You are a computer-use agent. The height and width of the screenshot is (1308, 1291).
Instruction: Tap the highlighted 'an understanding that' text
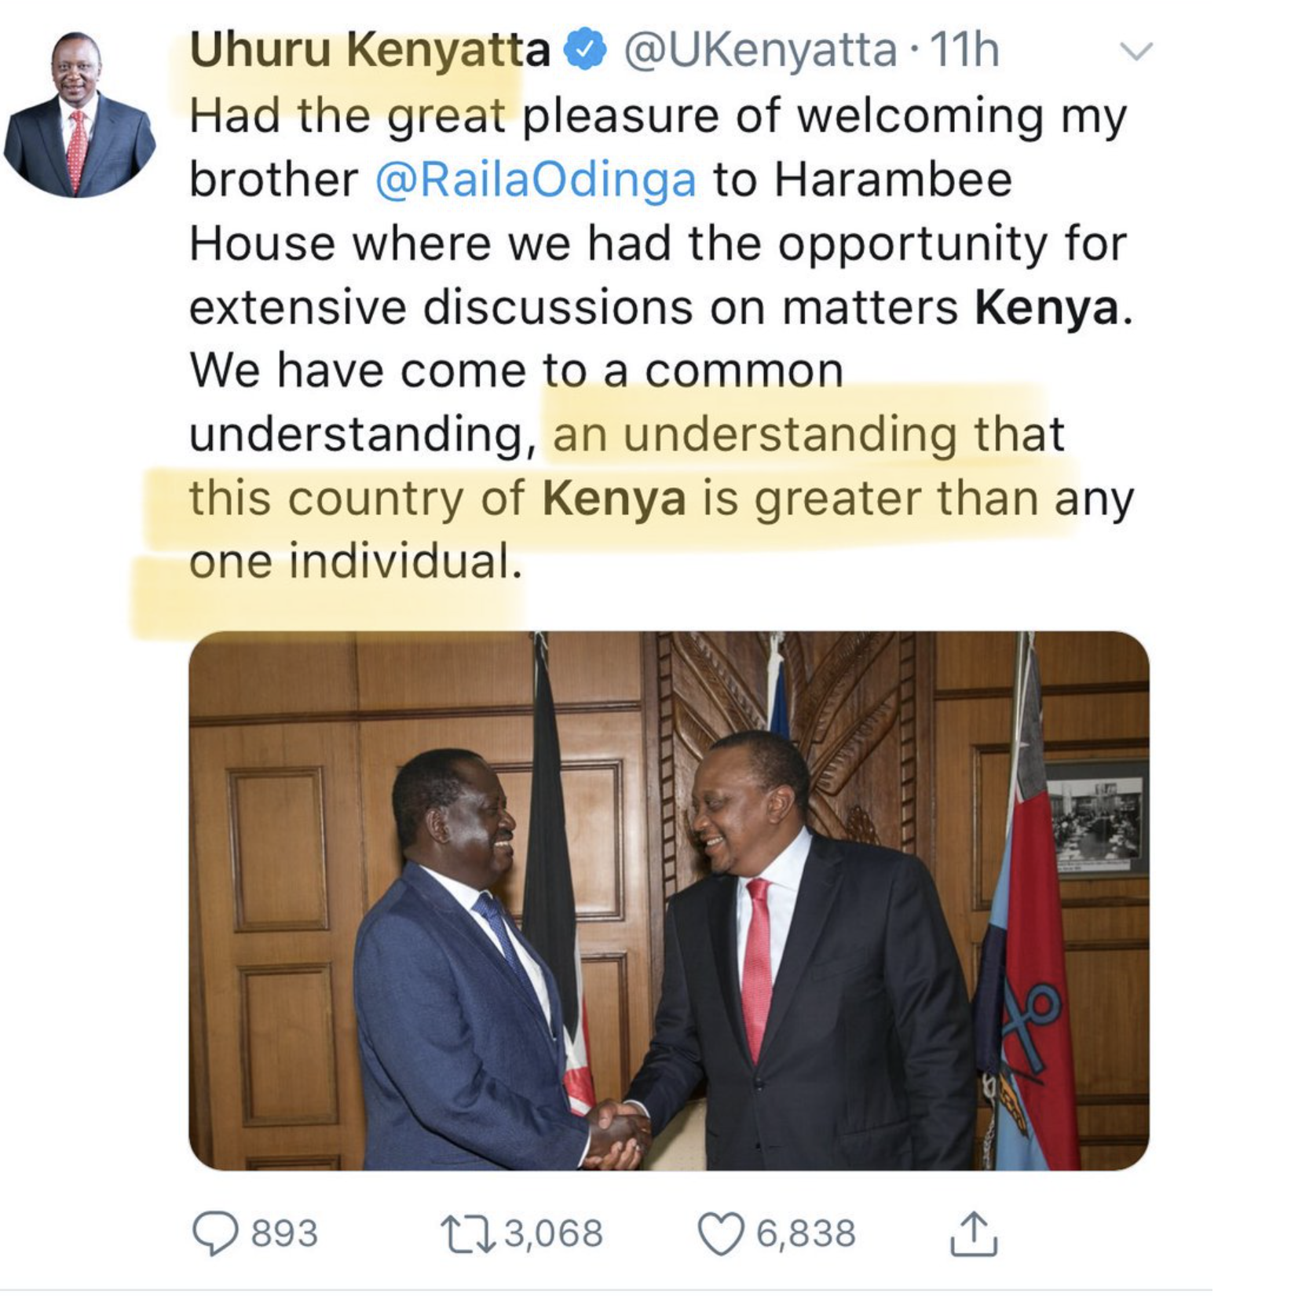click(x=809, y=434)
